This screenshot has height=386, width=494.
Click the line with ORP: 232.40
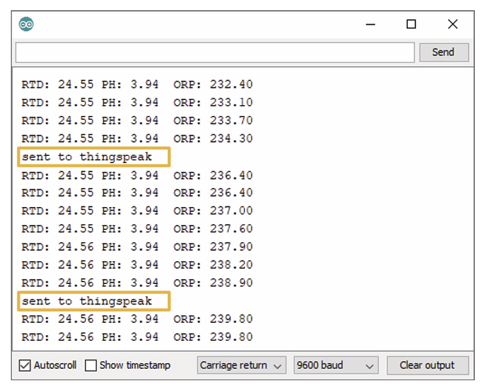point(137,85)
